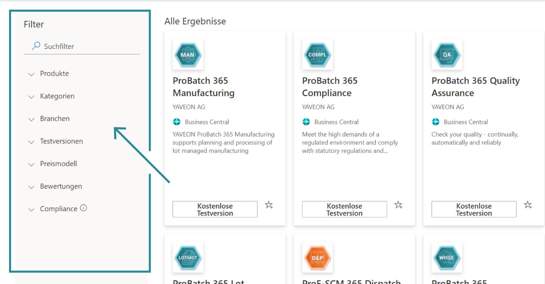This screenshot has height=284, width=545.
Task: Click Kostenlose Testversion for ProBatch 365 Manufacturing
Action: (215, 209)
